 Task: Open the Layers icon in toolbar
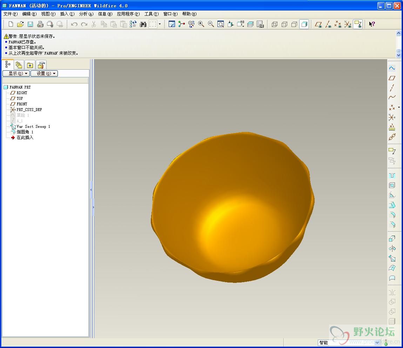(250, 24)
